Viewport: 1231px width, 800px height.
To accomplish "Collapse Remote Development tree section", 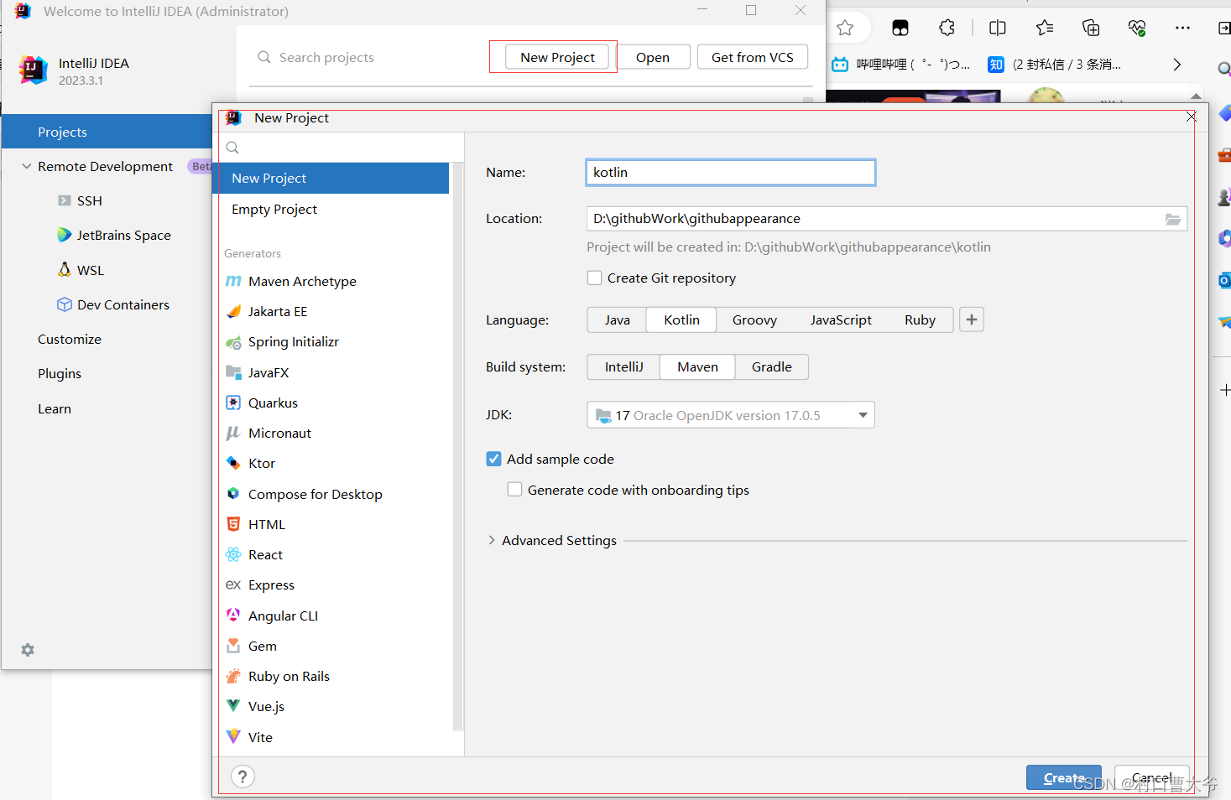I will coord(27,166).
